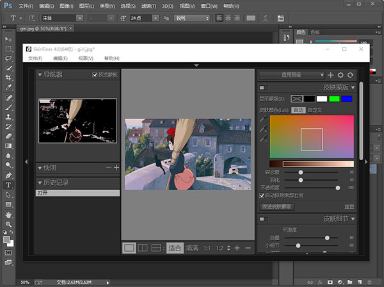Viewport: 384px width, 287px height.
Task: Open character panel icon in options bar
Action: (x=281, y=18)
